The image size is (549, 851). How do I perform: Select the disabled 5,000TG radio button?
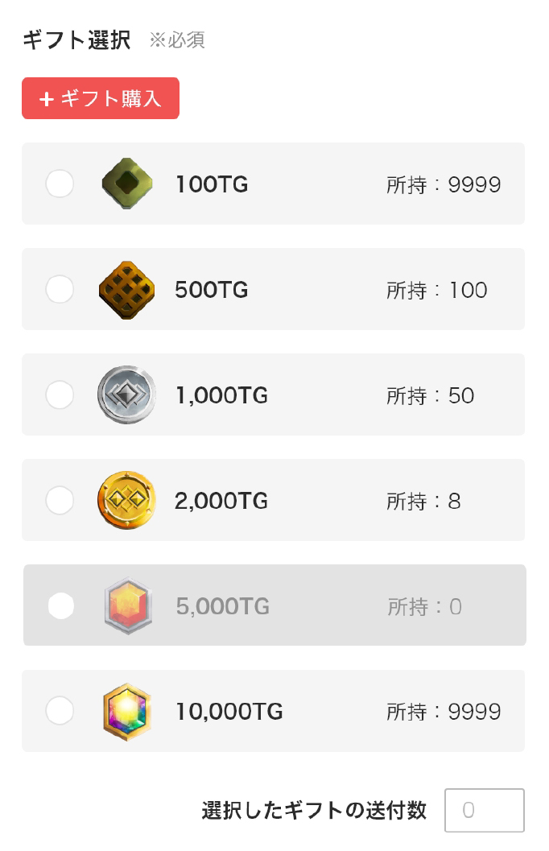[x=60, y=605]
